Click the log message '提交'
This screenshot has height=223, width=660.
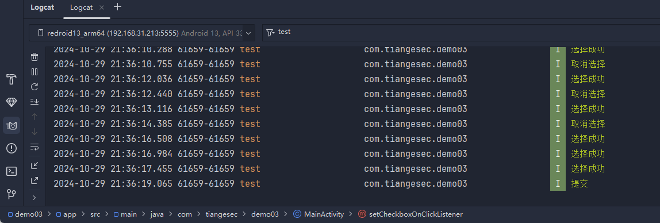[x=579, y=183]
